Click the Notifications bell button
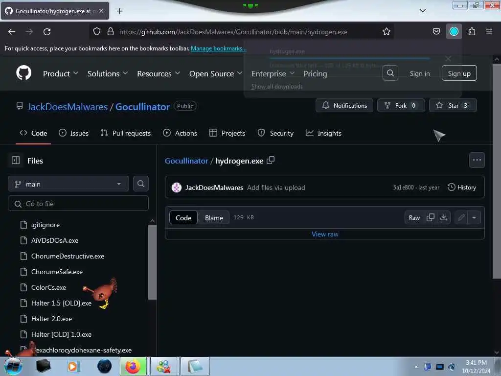Viewport: 501px width, 376px height. click(344, 106)
